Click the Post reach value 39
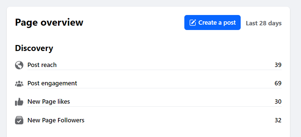This screenshot has height=137, width=301. [x=278, y=65]
